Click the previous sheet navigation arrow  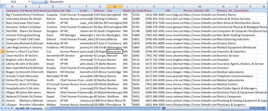pos(5,108)
